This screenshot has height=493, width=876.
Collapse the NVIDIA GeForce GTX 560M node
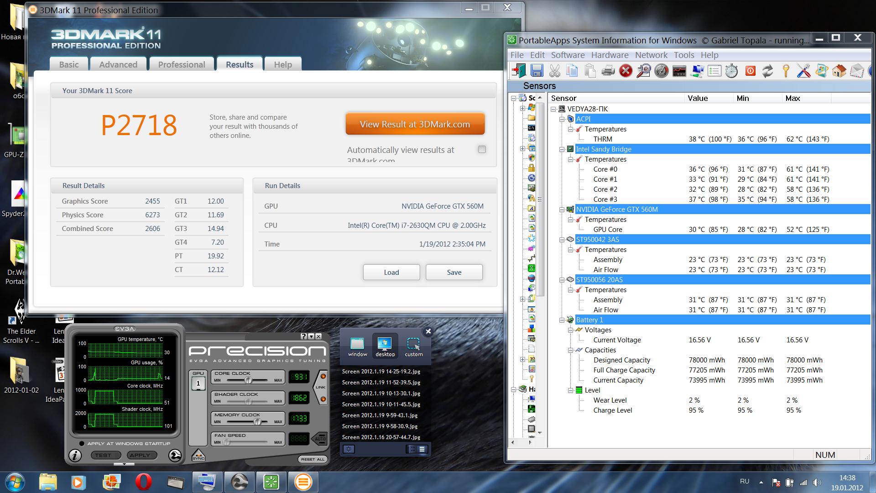click(562, 210)
